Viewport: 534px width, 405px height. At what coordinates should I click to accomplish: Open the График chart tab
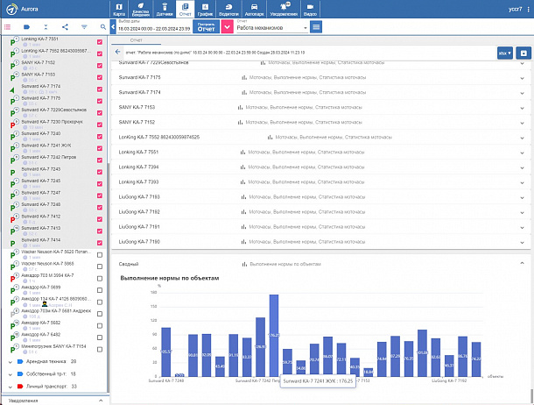[x=205, y=9]
